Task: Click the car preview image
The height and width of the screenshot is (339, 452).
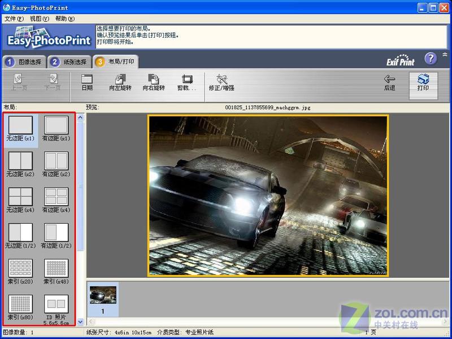Action: (268, 195)
